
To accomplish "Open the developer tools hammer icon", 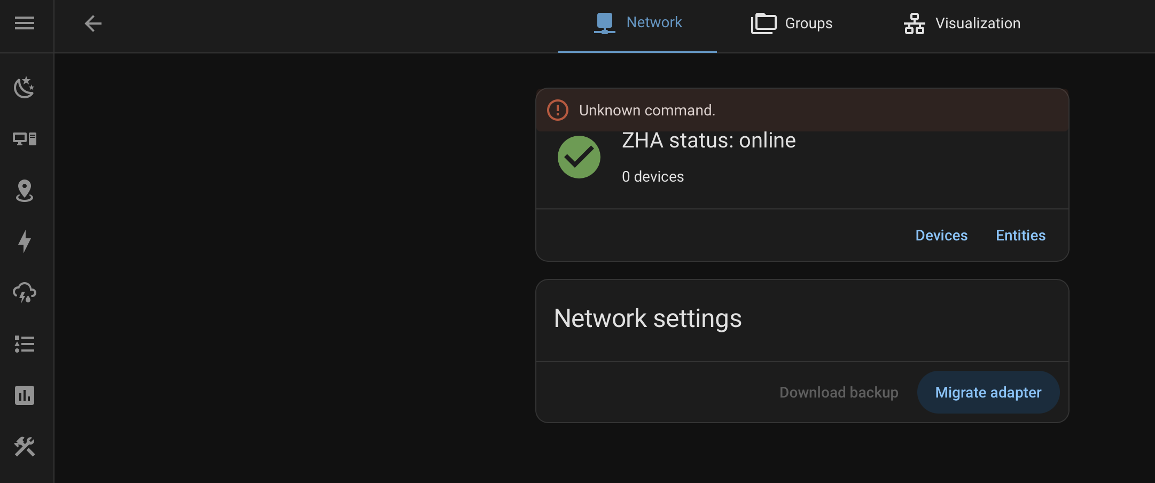I will [x=25, y=447].
